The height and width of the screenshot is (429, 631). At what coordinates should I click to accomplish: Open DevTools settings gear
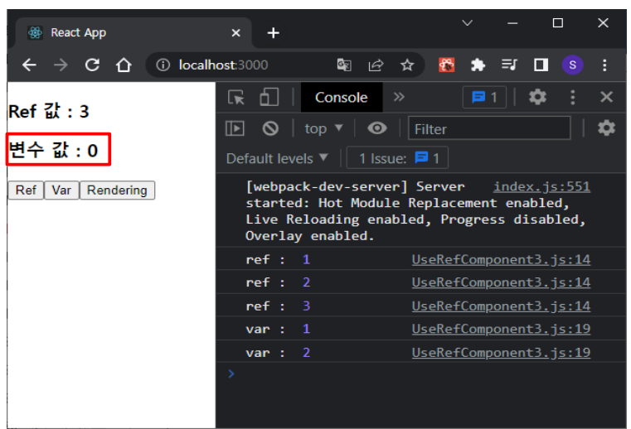tap(537, 97)
